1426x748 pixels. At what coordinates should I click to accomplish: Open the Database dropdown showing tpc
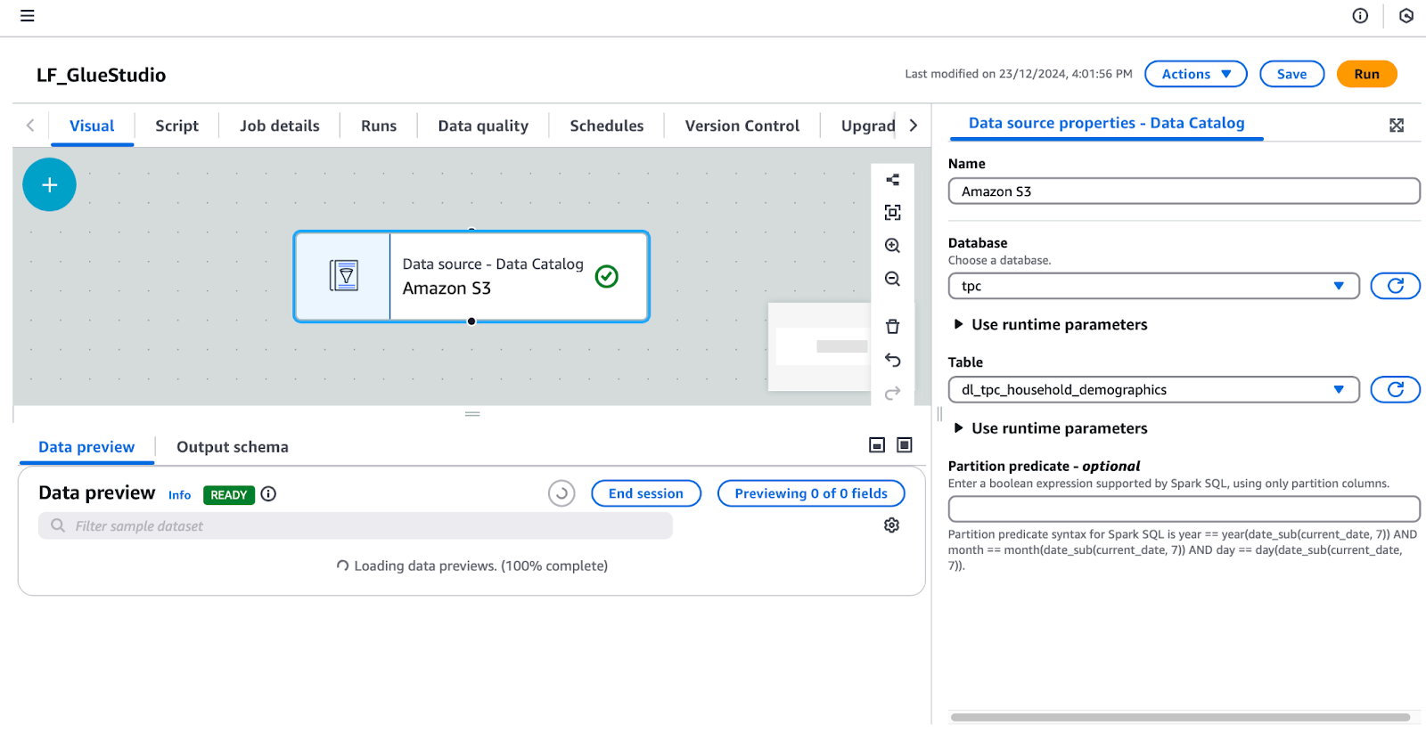pyautogui.click(x=1153, y=286)
